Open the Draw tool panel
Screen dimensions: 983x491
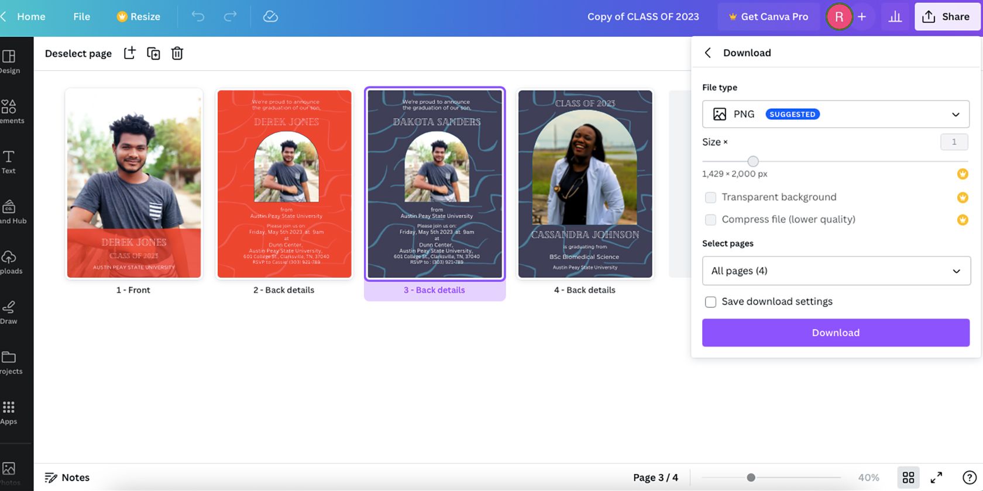coord(9,313)
